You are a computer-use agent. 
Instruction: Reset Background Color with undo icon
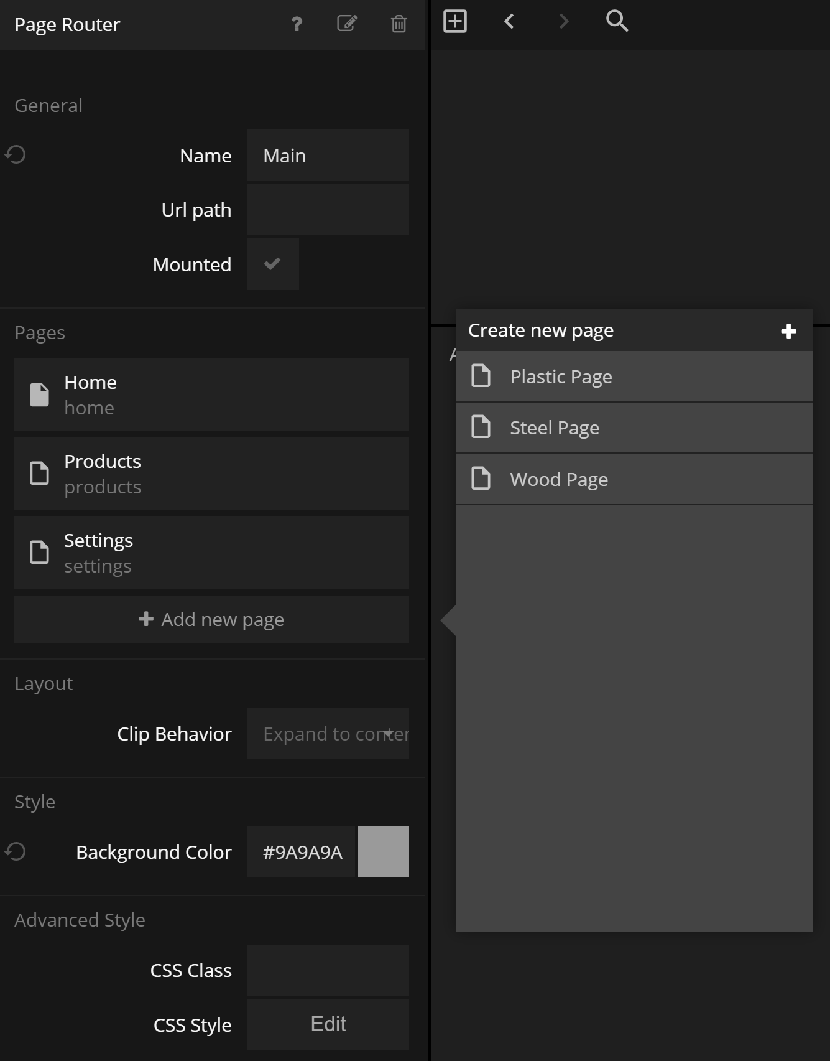16,851
